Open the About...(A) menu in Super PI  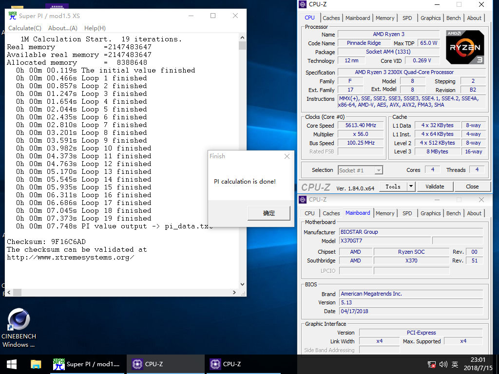pyautogui.click(x=63, y=28)
